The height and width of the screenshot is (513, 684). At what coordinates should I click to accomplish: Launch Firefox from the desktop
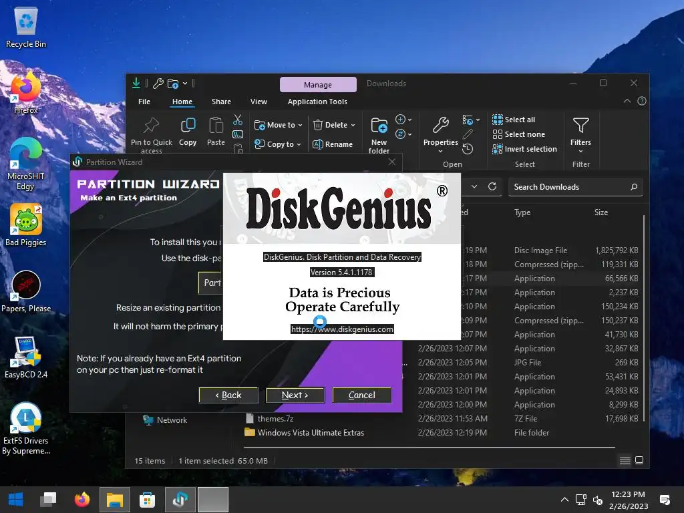coord(26,92)
